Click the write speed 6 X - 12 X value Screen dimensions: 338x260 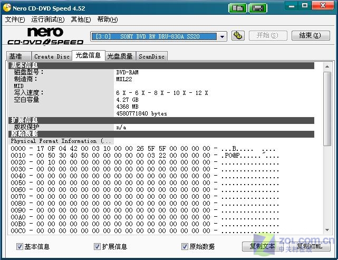(162, 93)
